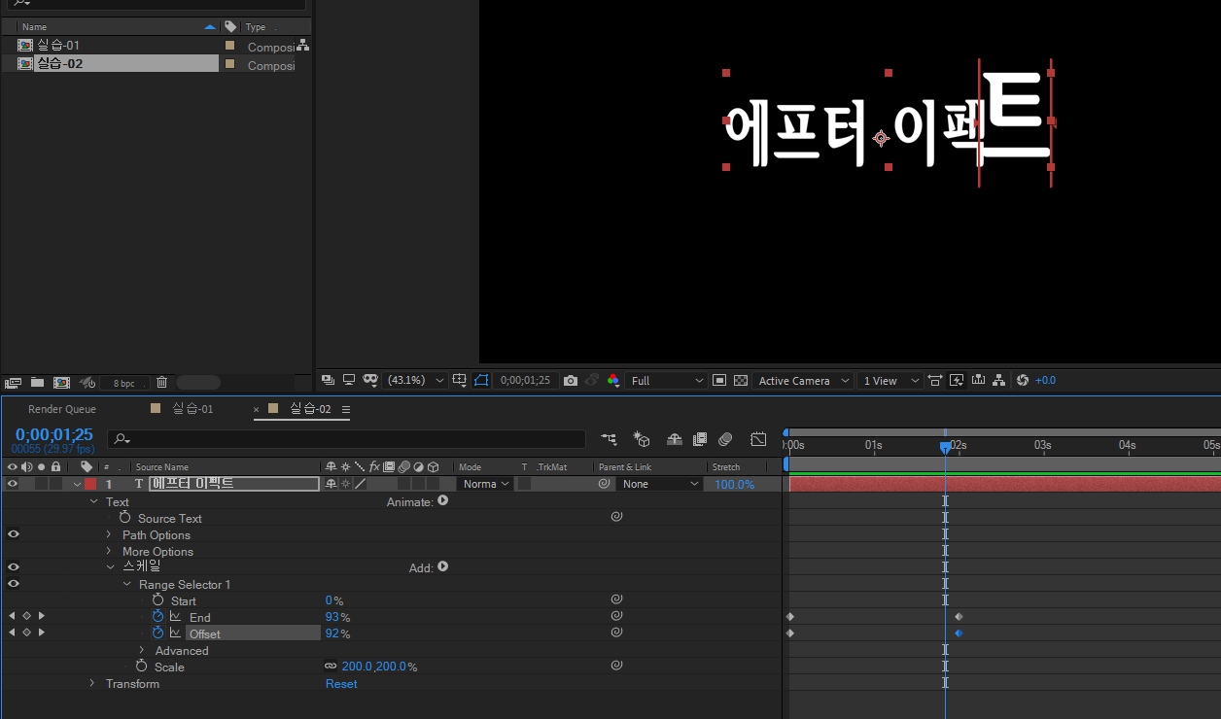Enable Frame Blending switch in timeline header
The height and width of the screenshot is (719, 1221).
click(699, 439)
